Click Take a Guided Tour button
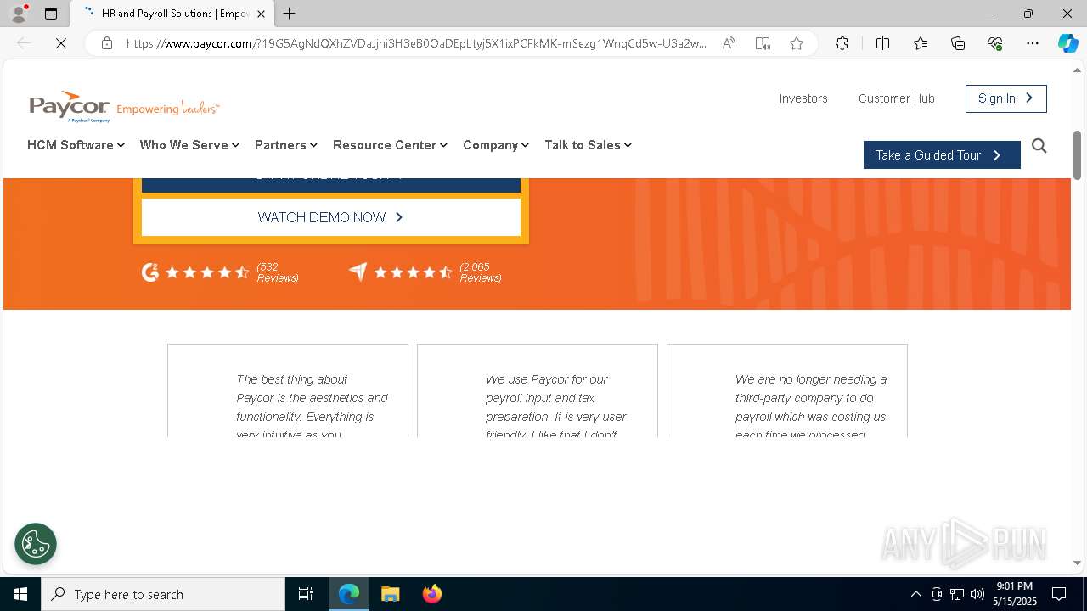Viewport: 1087px width, 611px height. point(942,155)
